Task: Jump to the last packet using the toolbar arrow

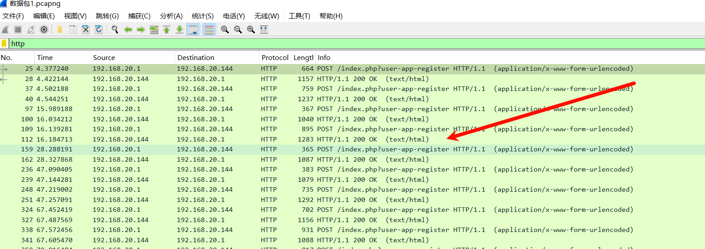Action: coord(180,30)
